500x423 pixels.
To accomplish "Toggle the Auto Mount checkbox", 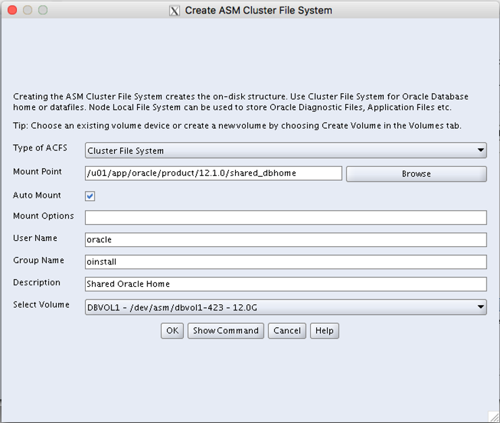I will (90, 196).
